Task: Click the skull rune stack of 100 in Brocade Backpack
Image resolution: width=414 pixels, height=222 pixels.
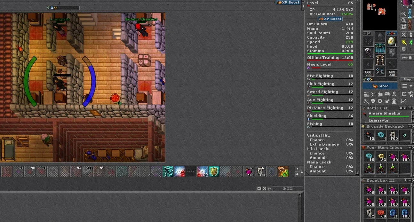Action: (393, 135)
